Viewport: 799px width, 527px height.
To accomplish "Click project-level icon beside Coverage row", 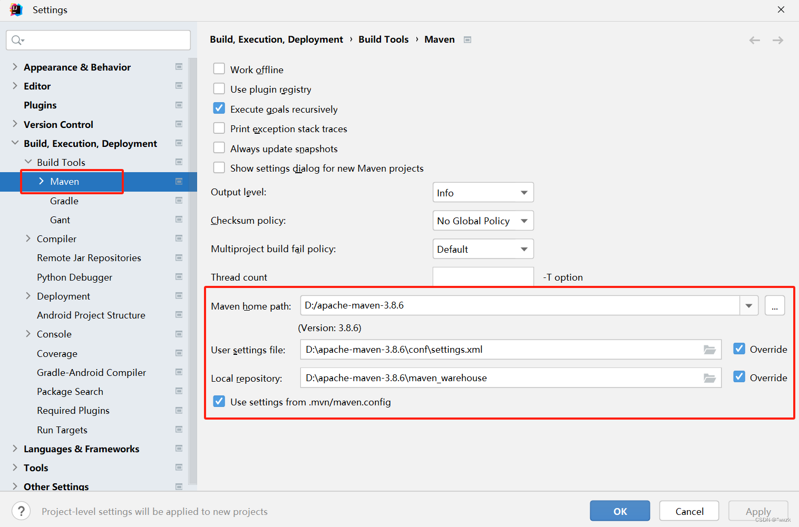I will (x=179, y=353).
